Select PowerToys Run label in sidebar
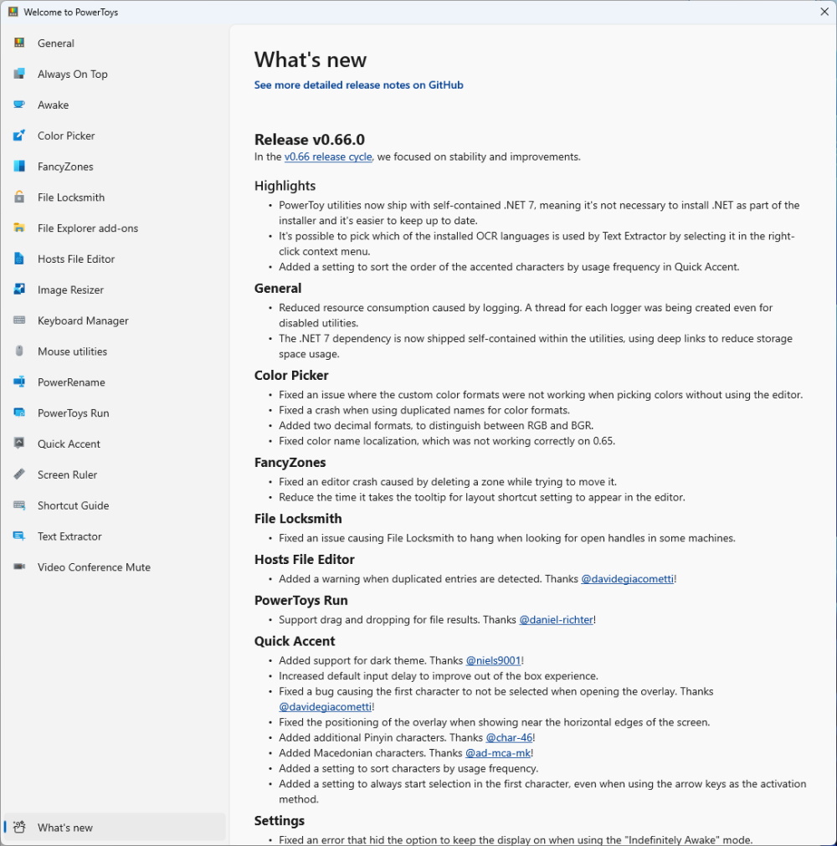 (x=74, y=413)
